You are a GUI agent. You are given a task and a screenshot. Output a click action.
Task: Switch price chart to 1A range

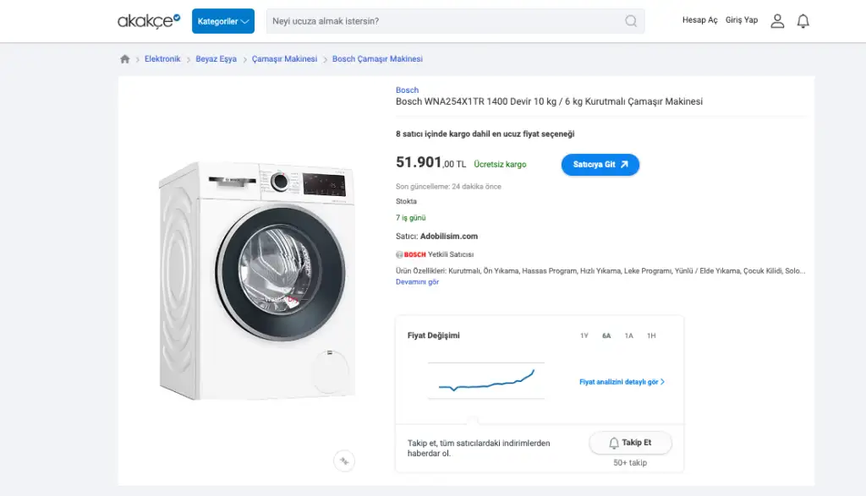pos(628,335)
